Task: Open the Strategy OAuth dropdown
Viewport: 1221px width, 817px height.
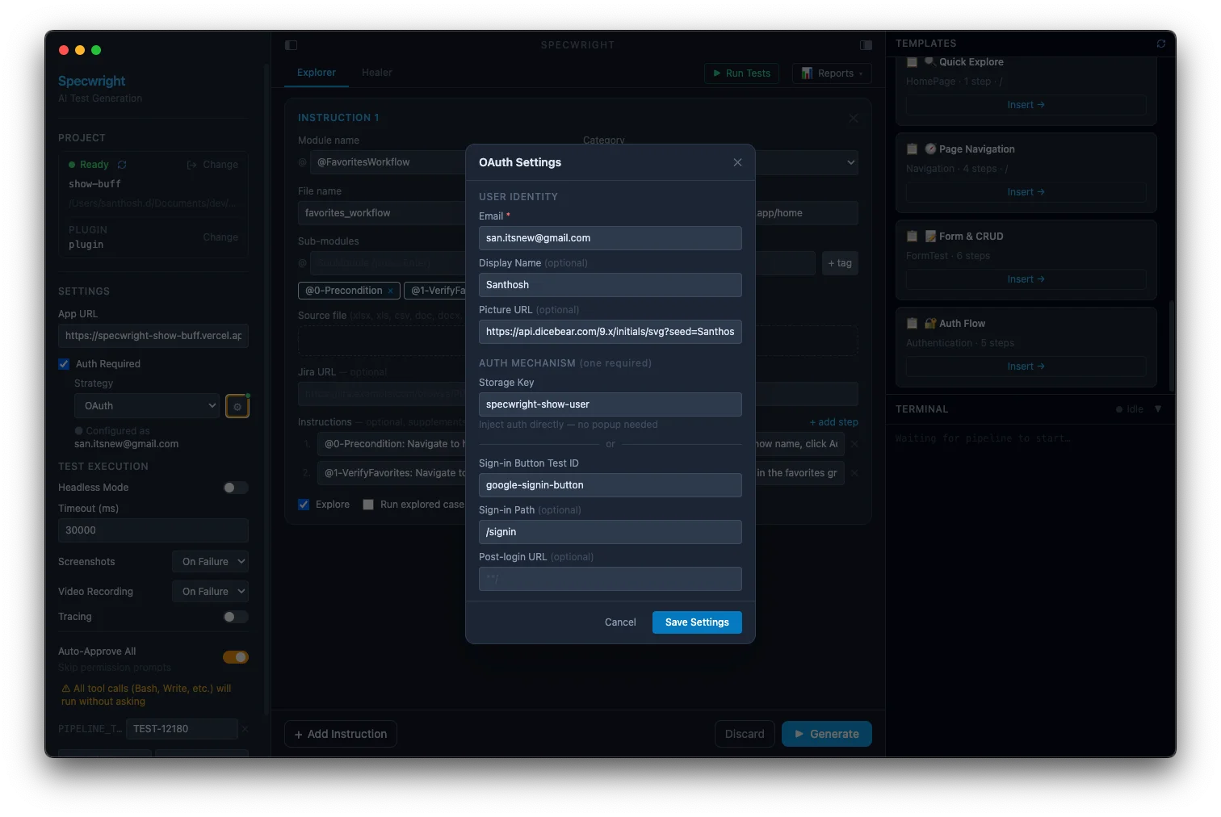Action: pyautogui.click(x=147, y=406)
